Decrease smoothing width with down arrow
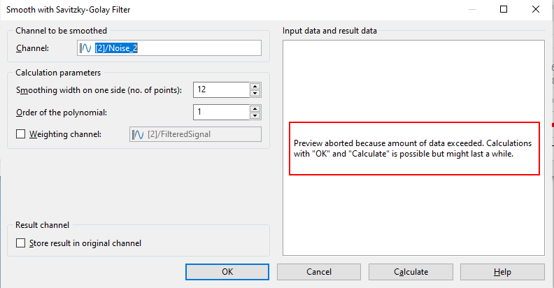This screenshot has width=554, height=288. pos(255,94)
